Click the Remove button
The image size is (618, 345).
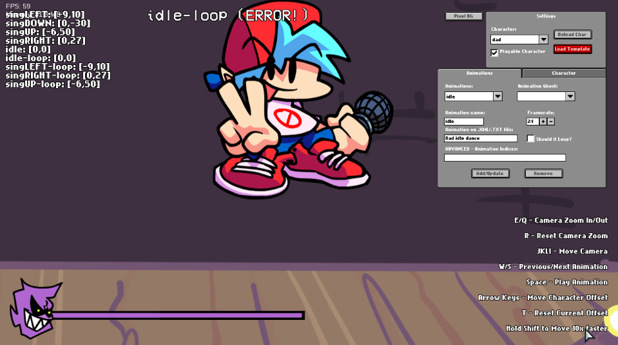pyautogui.click(x=543, y=173)
